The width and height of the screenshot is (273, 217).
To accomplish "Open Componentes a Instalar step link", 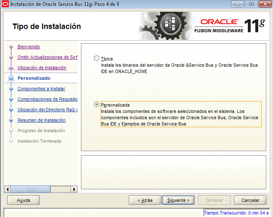I will (41, 89).
